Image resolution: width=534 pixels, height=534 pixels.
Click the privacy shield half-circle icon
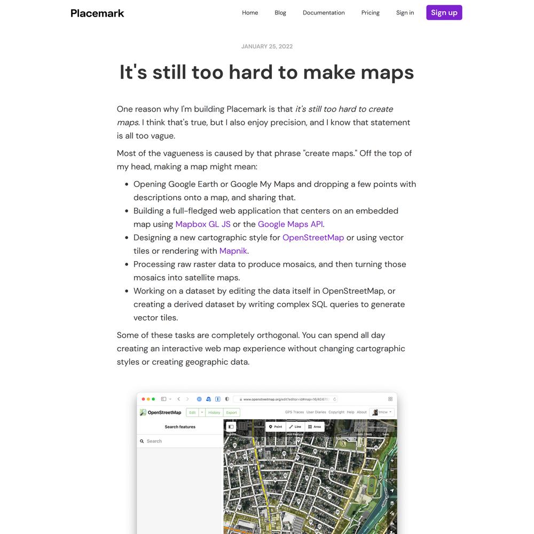tap(227, 399)
